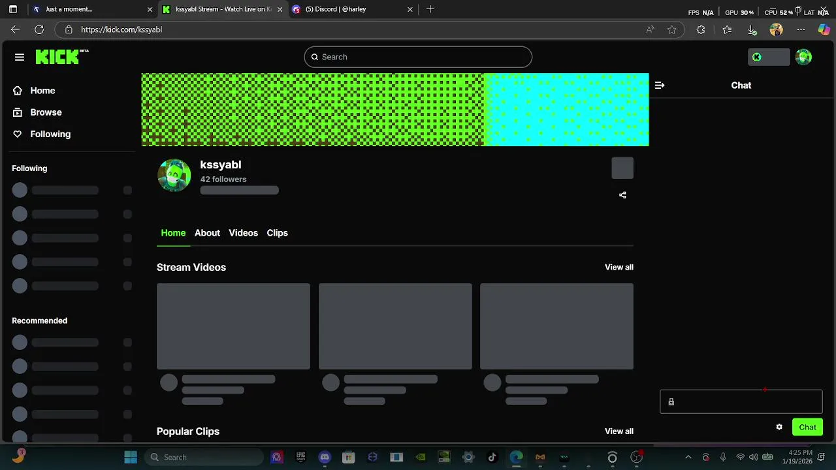The height and width of the screenshot is (470, 836).
Task: Click the address bar URL
Action: 121,29
